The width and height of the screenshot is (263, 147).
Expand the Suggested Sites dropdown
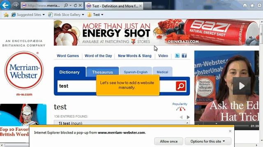coord(44,15)
